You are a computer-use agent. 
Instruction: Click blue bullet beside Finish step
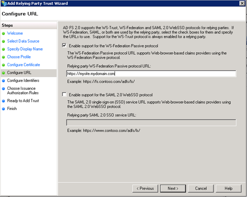coord(4,109)
